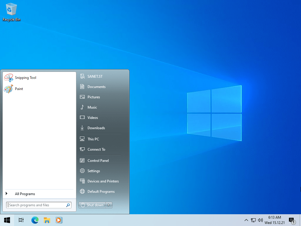301x226 pixels.
Task: Launch Paint from its palette icon
Action: tap(9, 89)
